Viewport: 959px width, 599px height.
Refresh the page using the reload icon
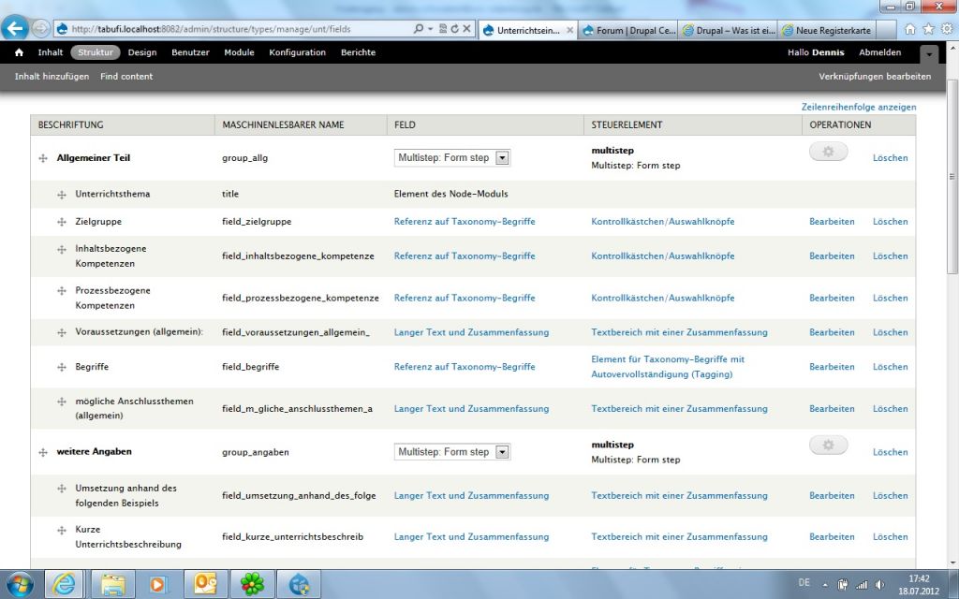[x=455, y=29]
